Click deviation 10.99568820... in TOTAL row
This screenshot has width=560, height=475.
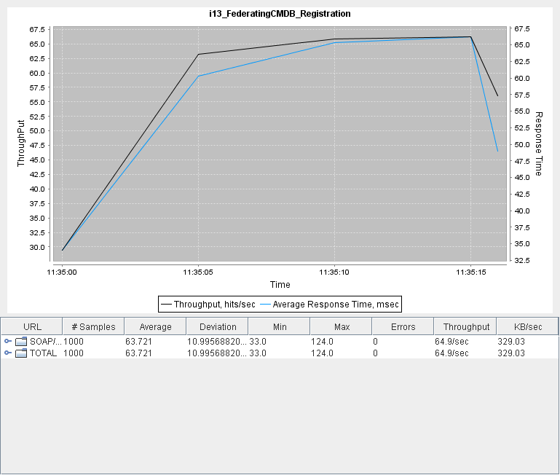click(217, 353)
